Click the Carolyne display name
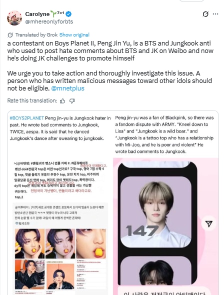The image size is (224, 295). tap(37, 14)
